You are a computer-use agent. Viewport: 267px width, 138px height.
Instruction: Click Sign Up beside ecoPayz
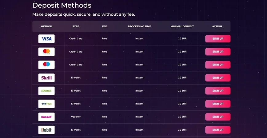218,104
